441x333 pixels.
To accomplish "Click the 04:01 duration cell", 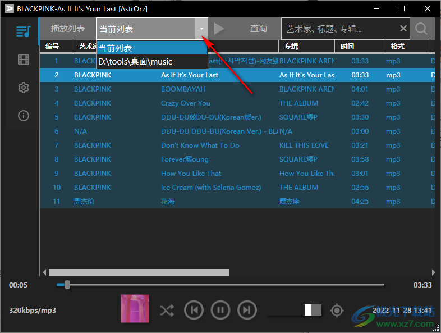I will (x=360, y=89).
